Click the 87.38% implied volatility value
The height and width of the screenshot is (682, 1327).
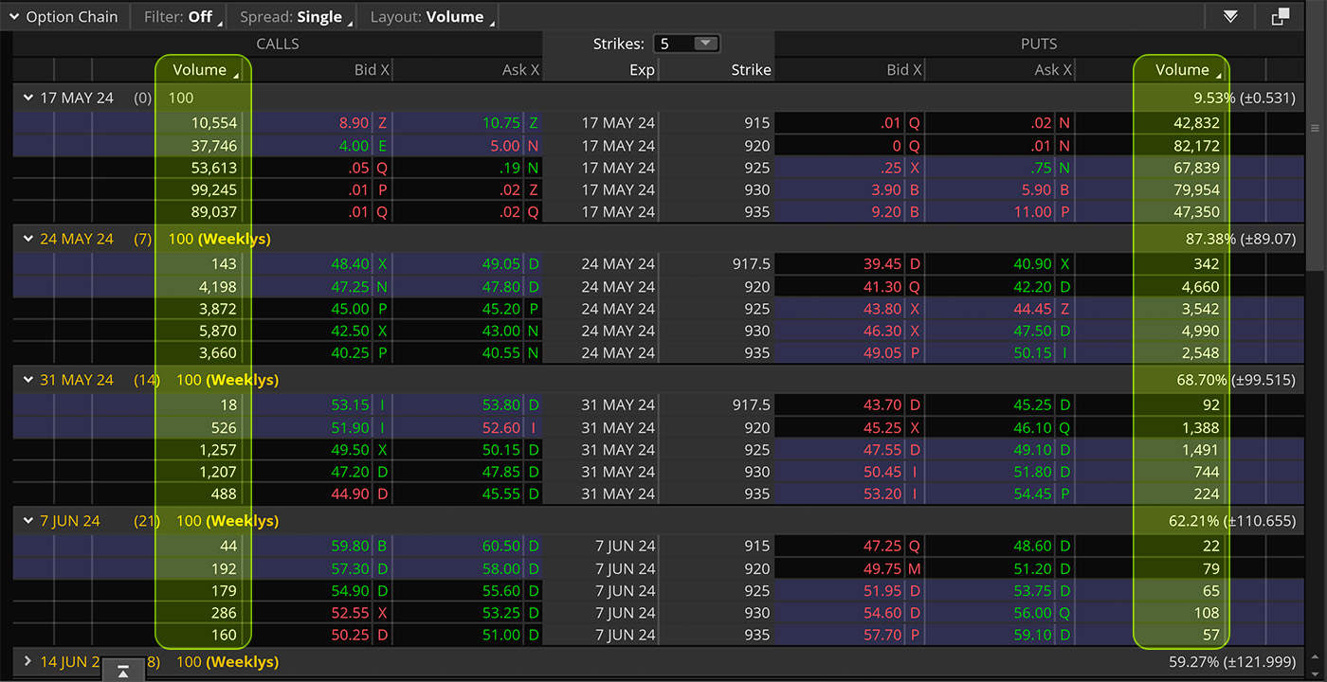click(x=1210, y=239)
